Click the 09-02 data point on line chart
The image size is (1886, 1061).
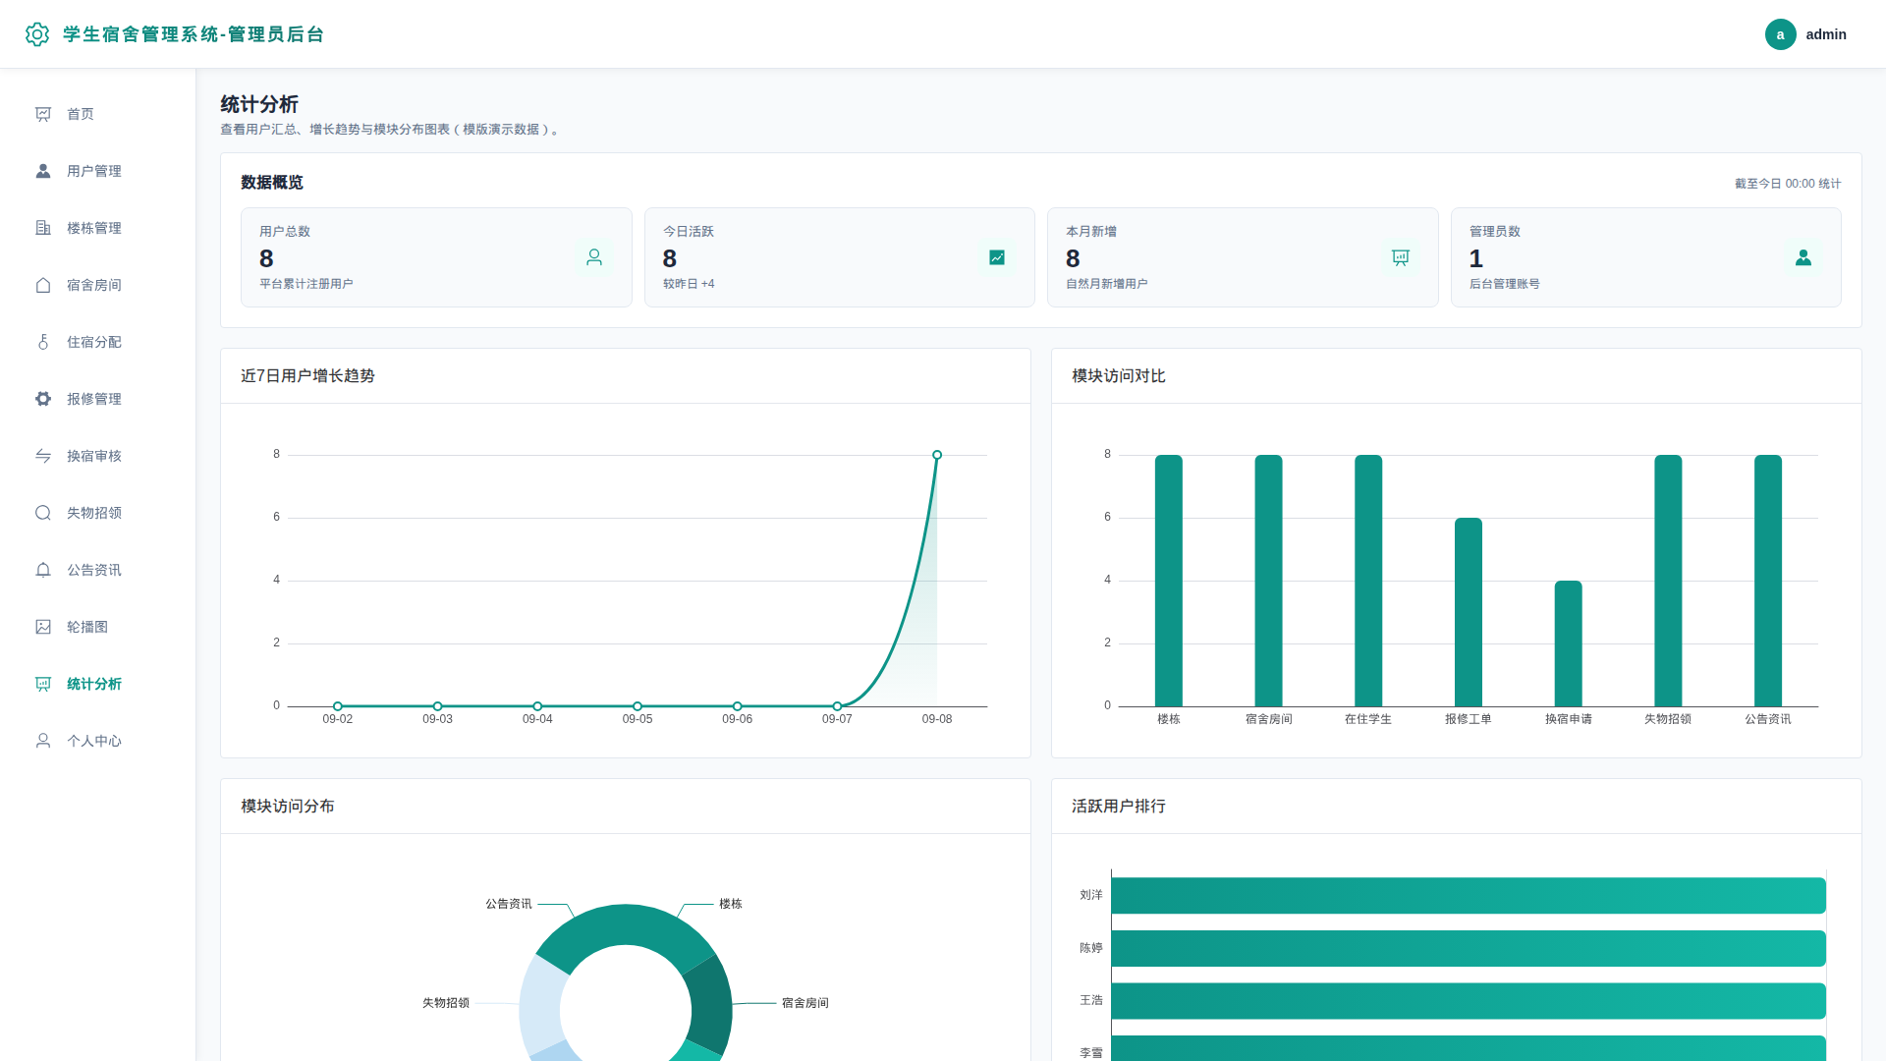click(338, 706)
